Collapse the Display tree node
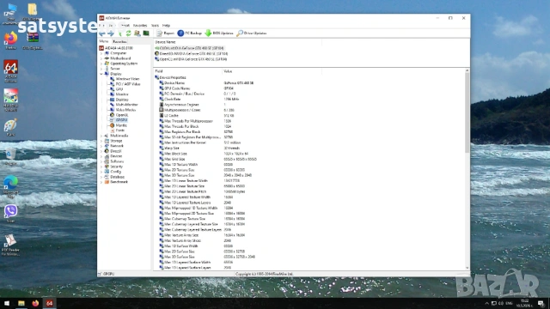The image size is (550, 309). [101, 74]
